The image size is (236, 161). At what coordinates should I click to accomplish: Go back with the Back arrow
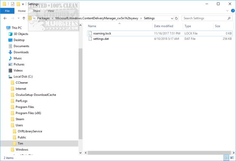click(x=5, y=18)
